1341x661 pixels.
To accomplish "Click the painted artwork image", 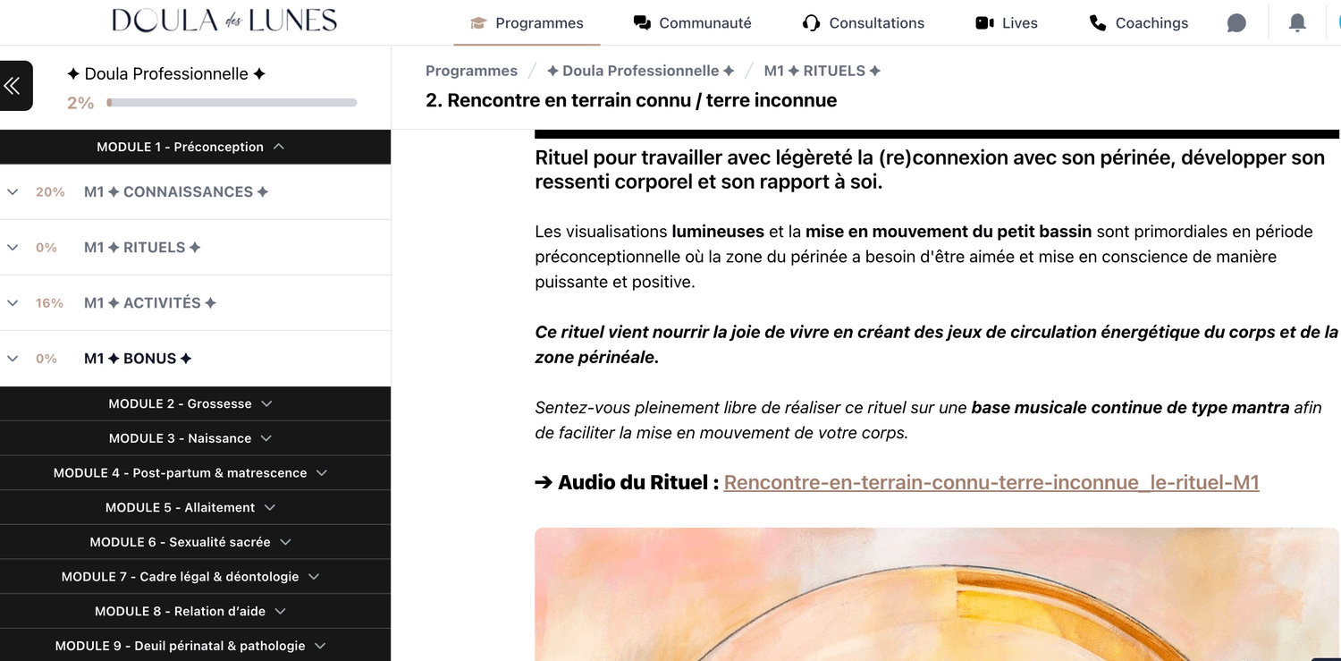I will 937,594.
